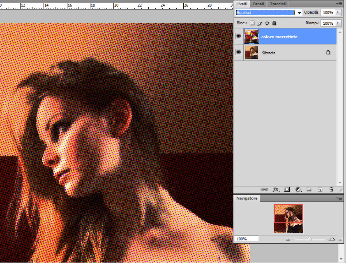Switch to the Canali tab
Image resolution: width=346 pixels, height=263 pixels.
(x=258, y=4)
